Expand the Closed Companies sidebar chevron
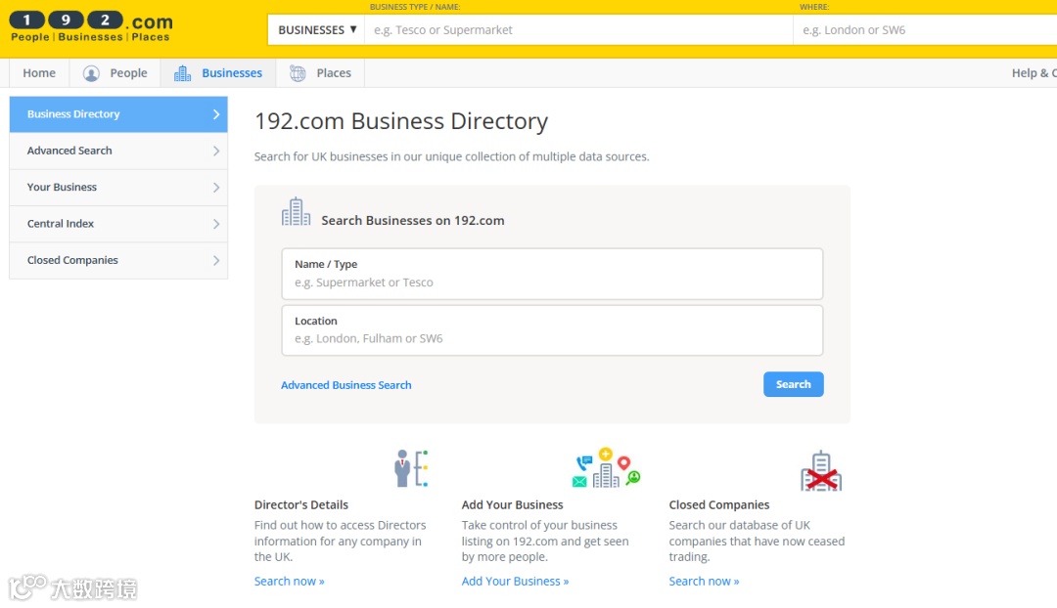 (x=216, y=260)
